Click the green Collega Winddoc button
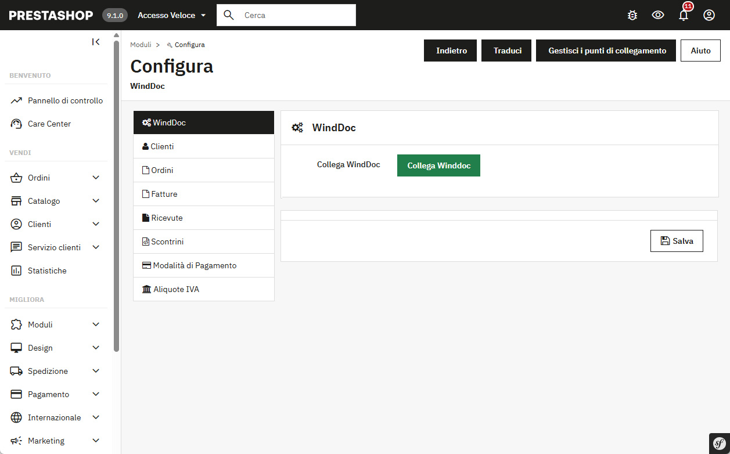Screen dimensions: 730x454 click(x=438, y=165)
